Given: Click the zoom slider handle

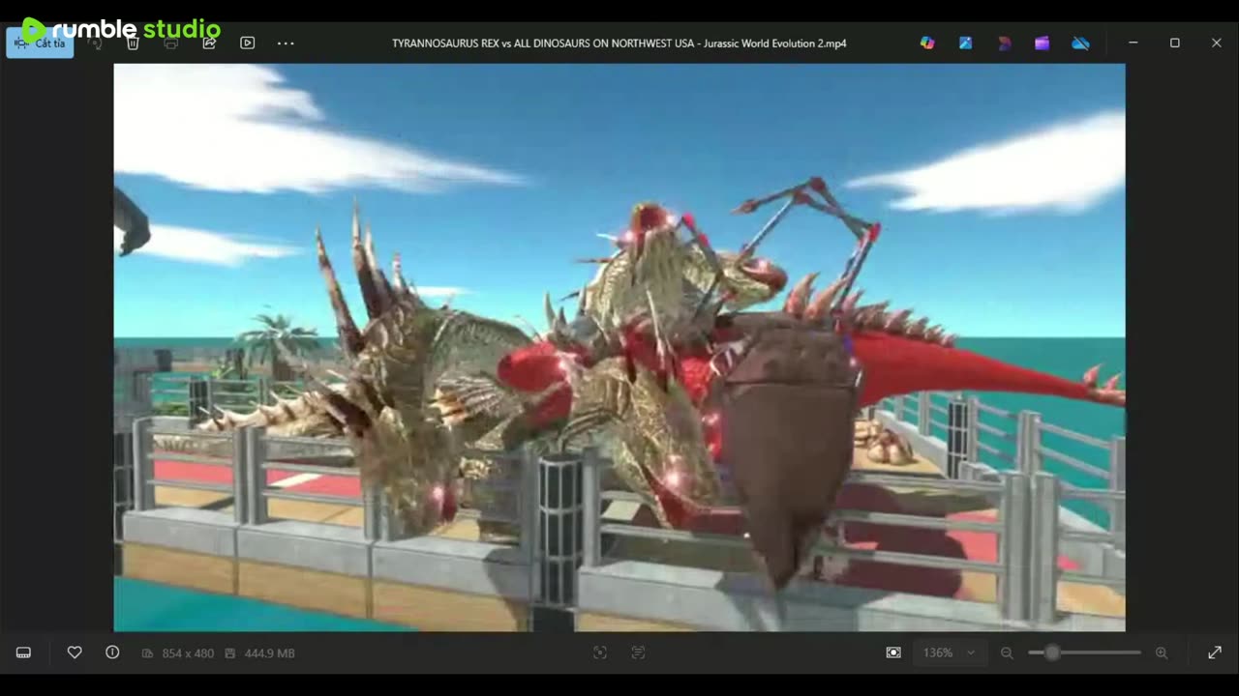Looking at the screenshot, I should click(x=1052, y=653).
